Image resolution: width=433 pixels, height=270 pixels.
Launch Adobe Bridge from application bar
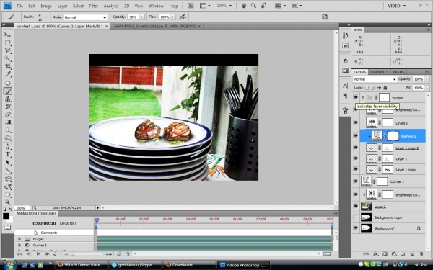pyautogui.click(x=191, y=6)
